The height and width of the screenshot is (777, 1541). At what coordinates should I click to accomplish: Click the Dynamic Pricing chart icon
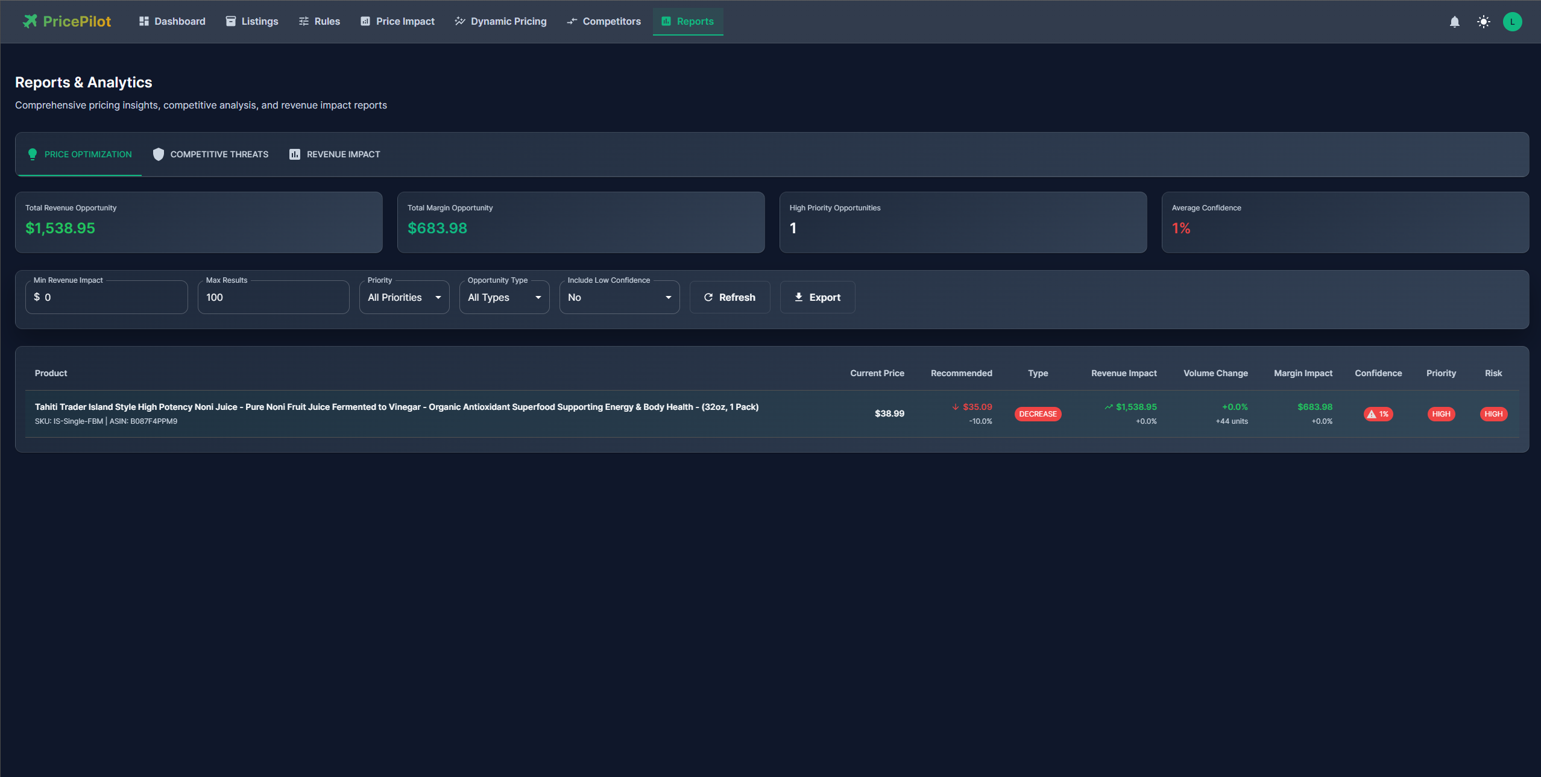460,21
